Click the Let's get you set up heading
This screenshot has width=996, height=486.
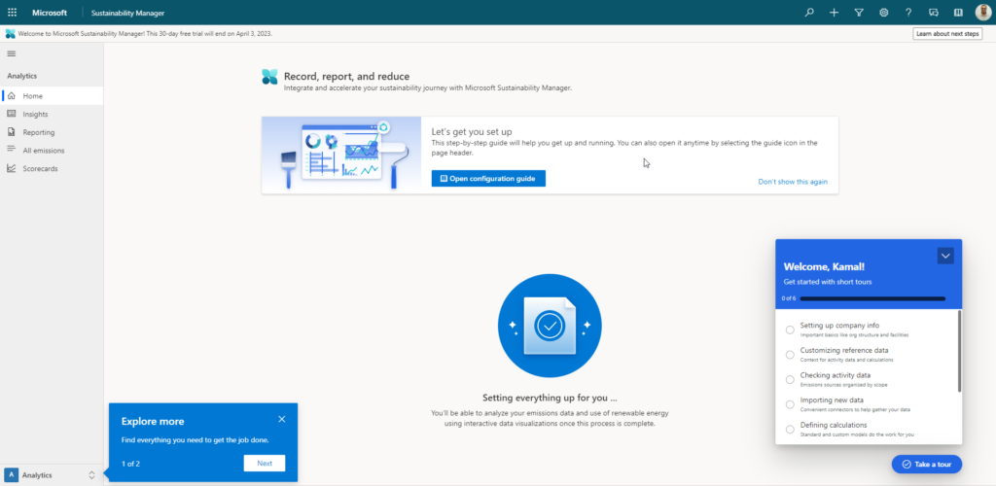[472, 131]
